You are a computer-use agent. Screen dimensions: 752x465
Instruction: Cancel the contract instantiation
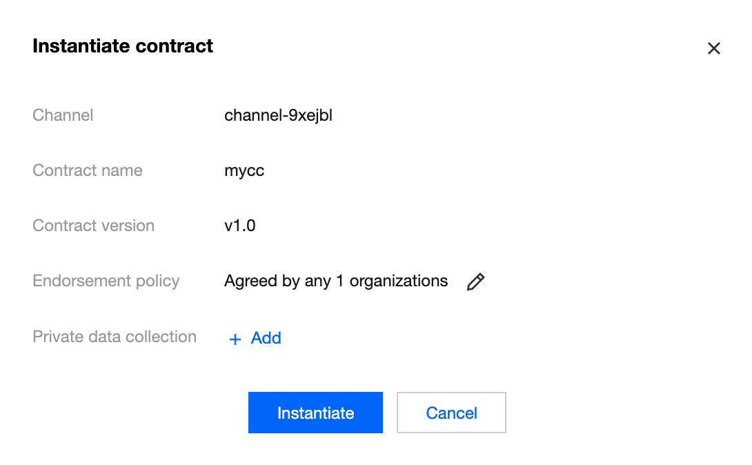[x=451, y=413]
